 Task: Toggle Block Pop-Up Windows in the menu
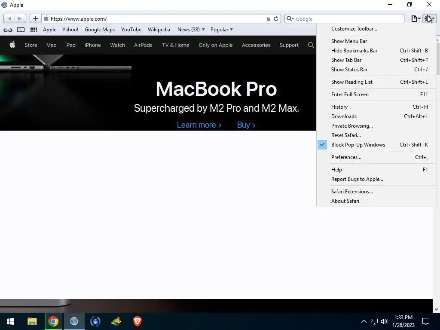(x=376, y=145)
